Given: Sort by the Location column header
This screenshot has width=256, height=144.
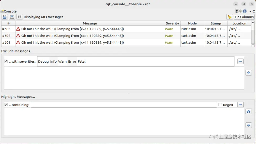Looking at the screenshot, I should pos(239,23).
